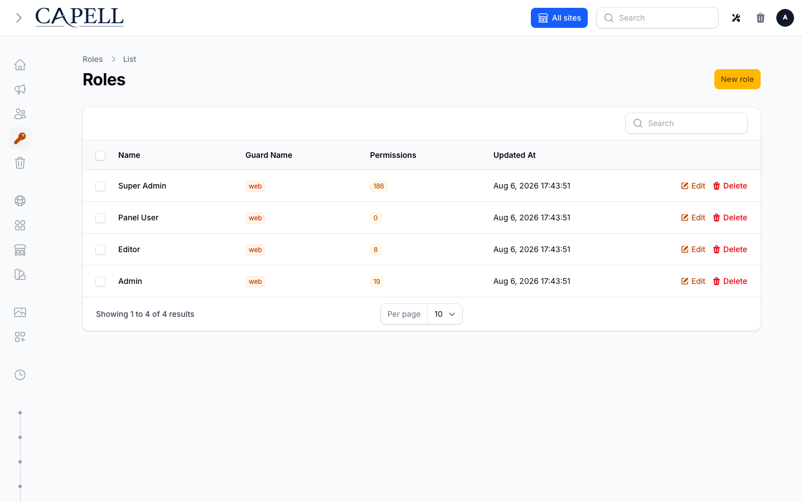The width and height of the screenshot is (803, 502).
Task: Open the users sidebar icon
Action: pyautogui.click(x=20, y=114)
